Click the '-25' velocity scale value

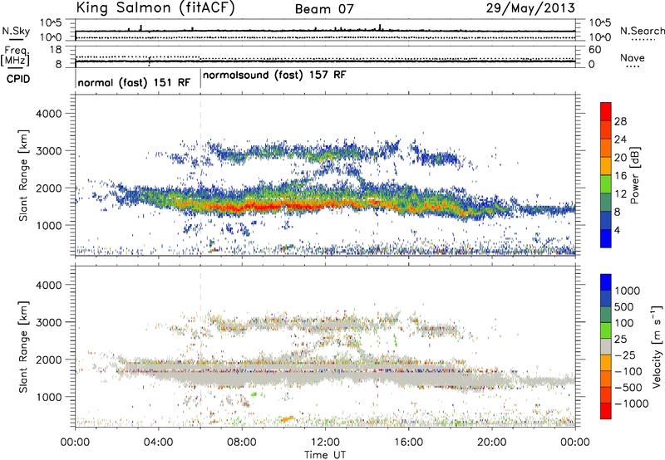(x=626, y=355)
